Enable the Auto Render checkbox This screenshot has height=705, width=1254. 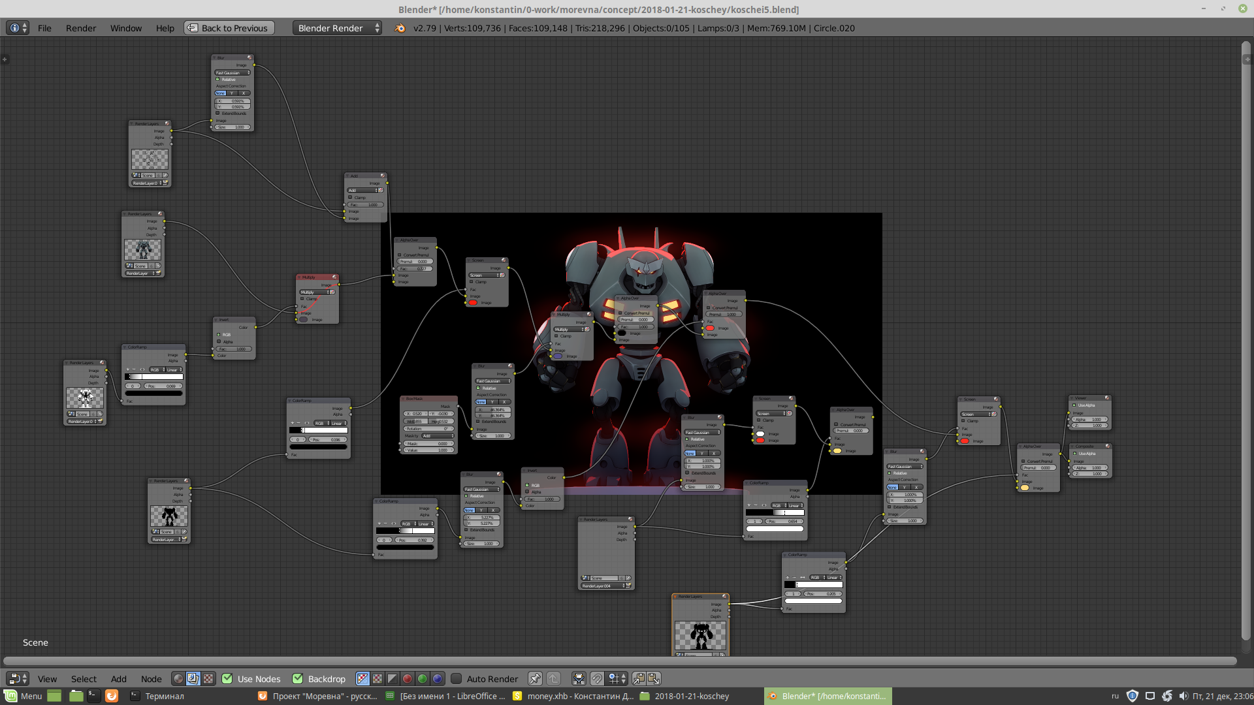(x=457, y=679)
